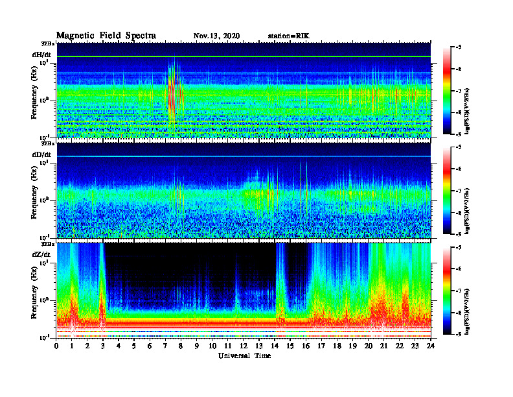Click hour "4" on the Universal Time axis
Screen dimensions: 513x397
119,346
